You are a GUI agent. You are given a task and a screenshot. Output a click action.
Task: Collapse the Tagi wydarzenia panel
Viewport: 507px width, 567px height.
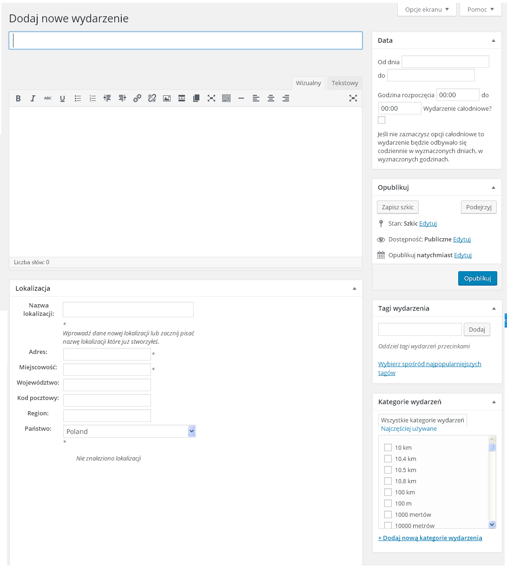[x=494, y=308]
